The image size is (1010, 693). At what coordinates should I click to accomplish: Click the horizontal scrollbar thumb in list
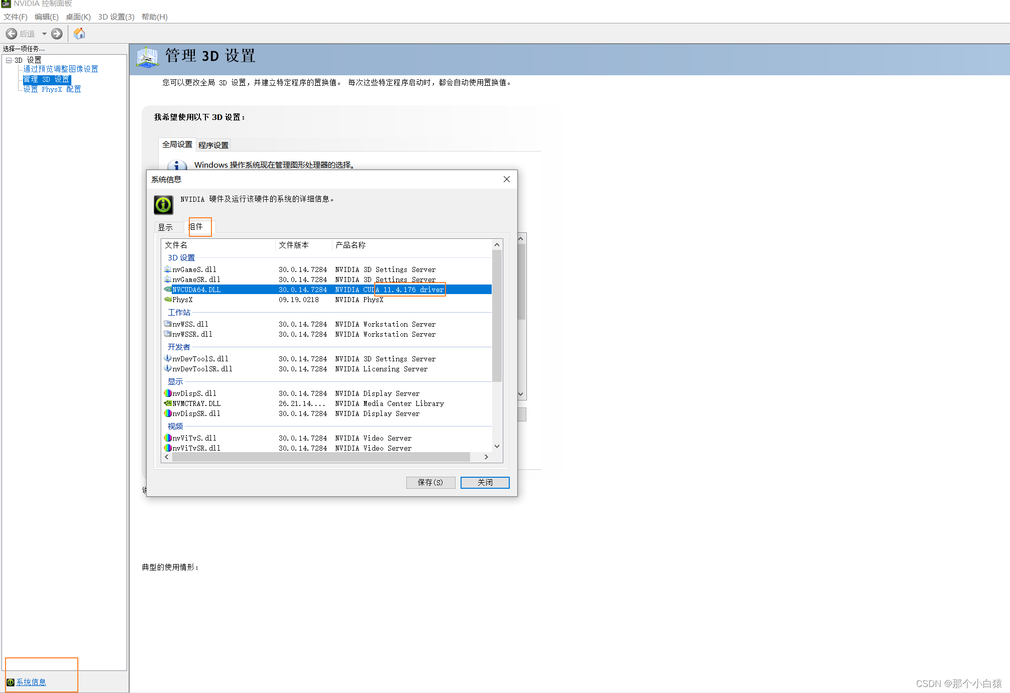click(x=321, y=457)
